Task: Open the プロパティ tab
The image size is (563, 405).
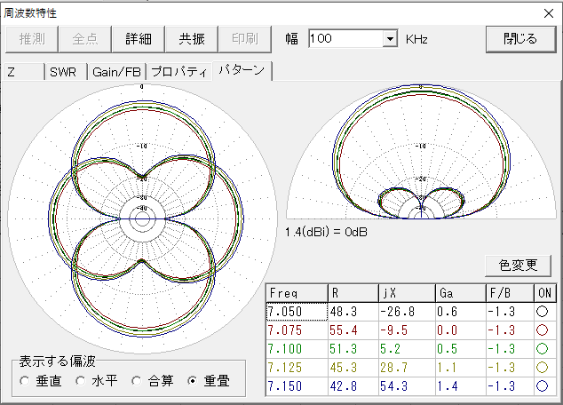Action: tap(178, 72)
